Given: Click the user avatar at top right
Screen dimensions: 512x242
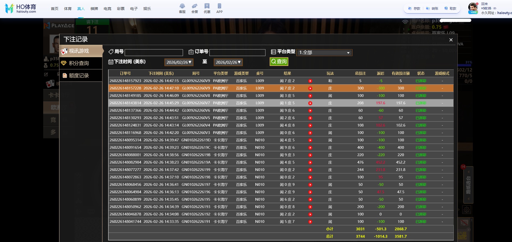Looking at the screenshot, I should (473, 8).
